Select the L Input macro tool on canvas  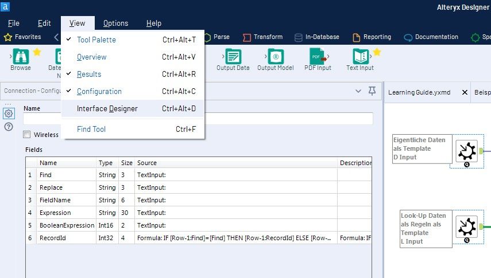466,227
